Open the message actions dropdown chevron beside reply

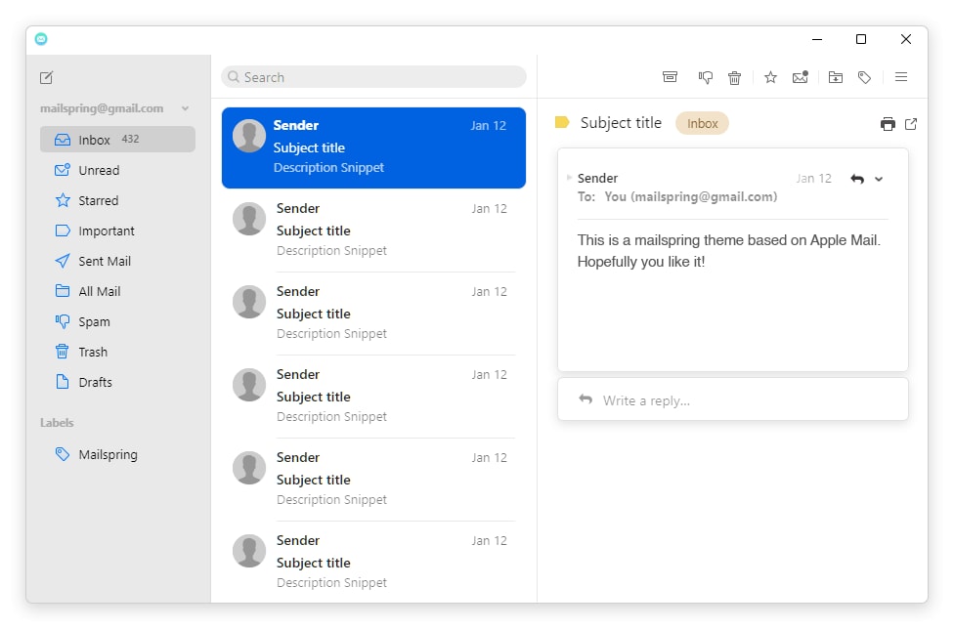coord(879,179)
